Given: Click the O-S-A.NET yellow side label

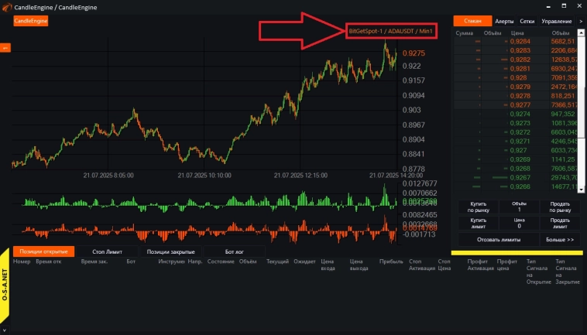Looking at the screenshot, I should [5, 296].
